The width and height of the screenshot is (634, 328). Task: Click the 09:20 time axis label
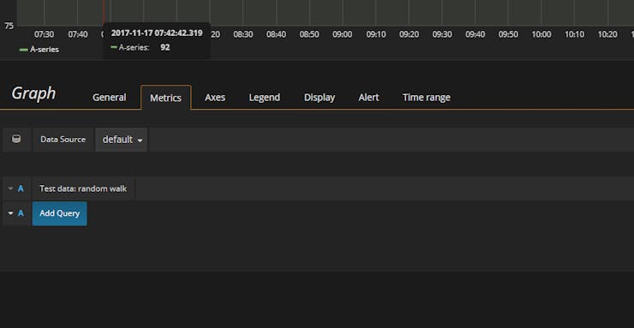pyautogui.click(x=410, y=35)
